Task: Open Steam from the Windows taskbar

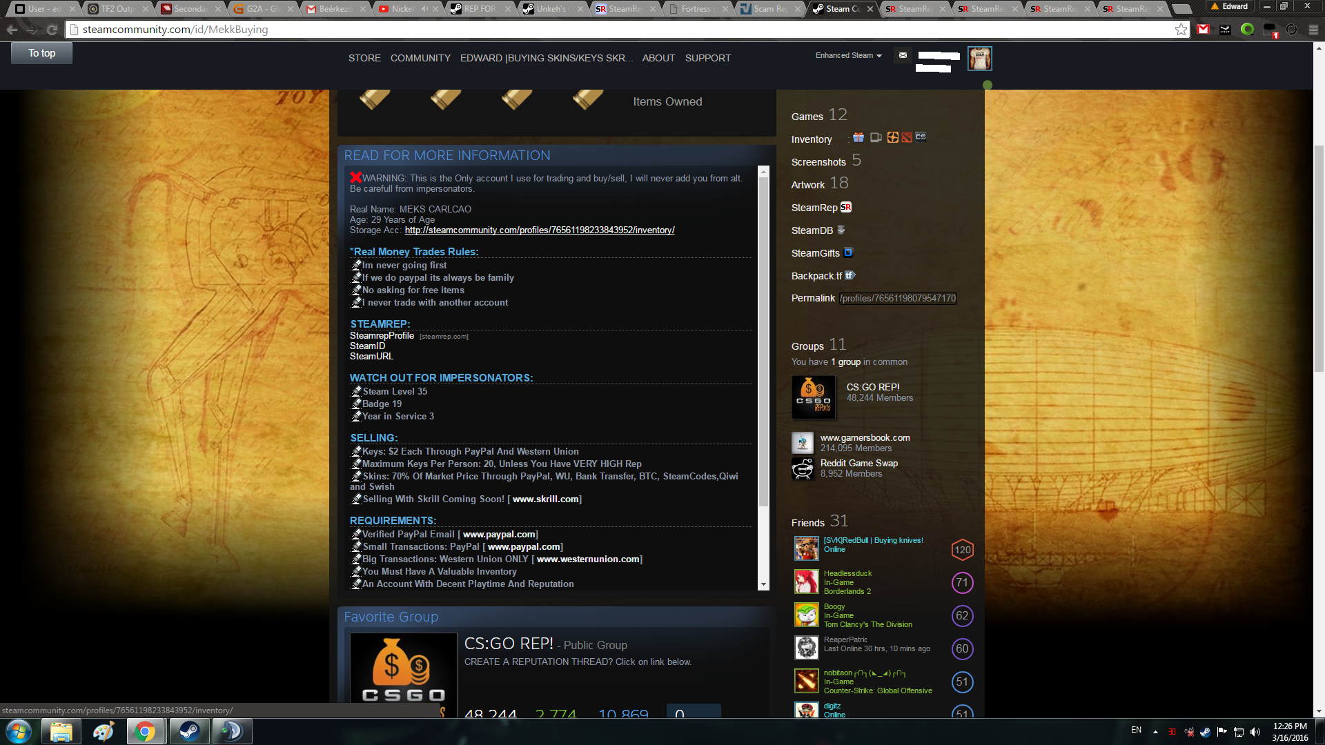Action: pyautogui.click(x=189, y=731)
